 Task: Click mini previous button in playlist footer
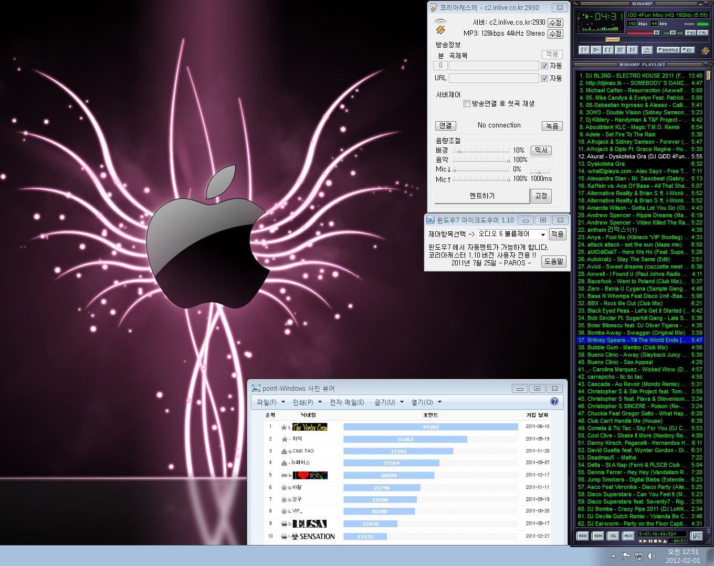(640, 541)
